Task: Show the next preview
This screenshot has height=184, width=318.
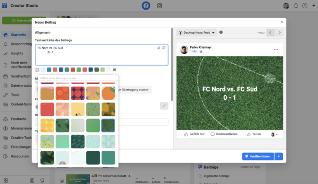Action: (279, 33)
